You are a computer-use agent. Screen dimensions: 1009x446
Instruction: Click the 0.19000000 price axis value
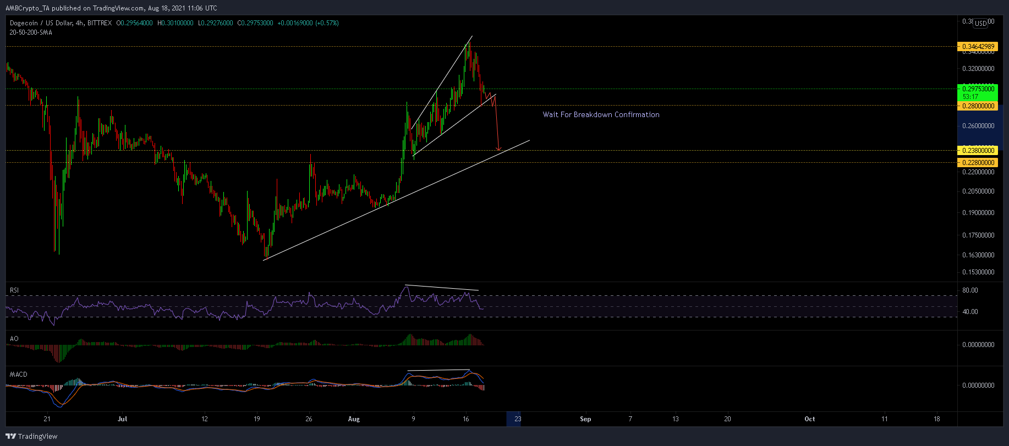click(978, 212)
